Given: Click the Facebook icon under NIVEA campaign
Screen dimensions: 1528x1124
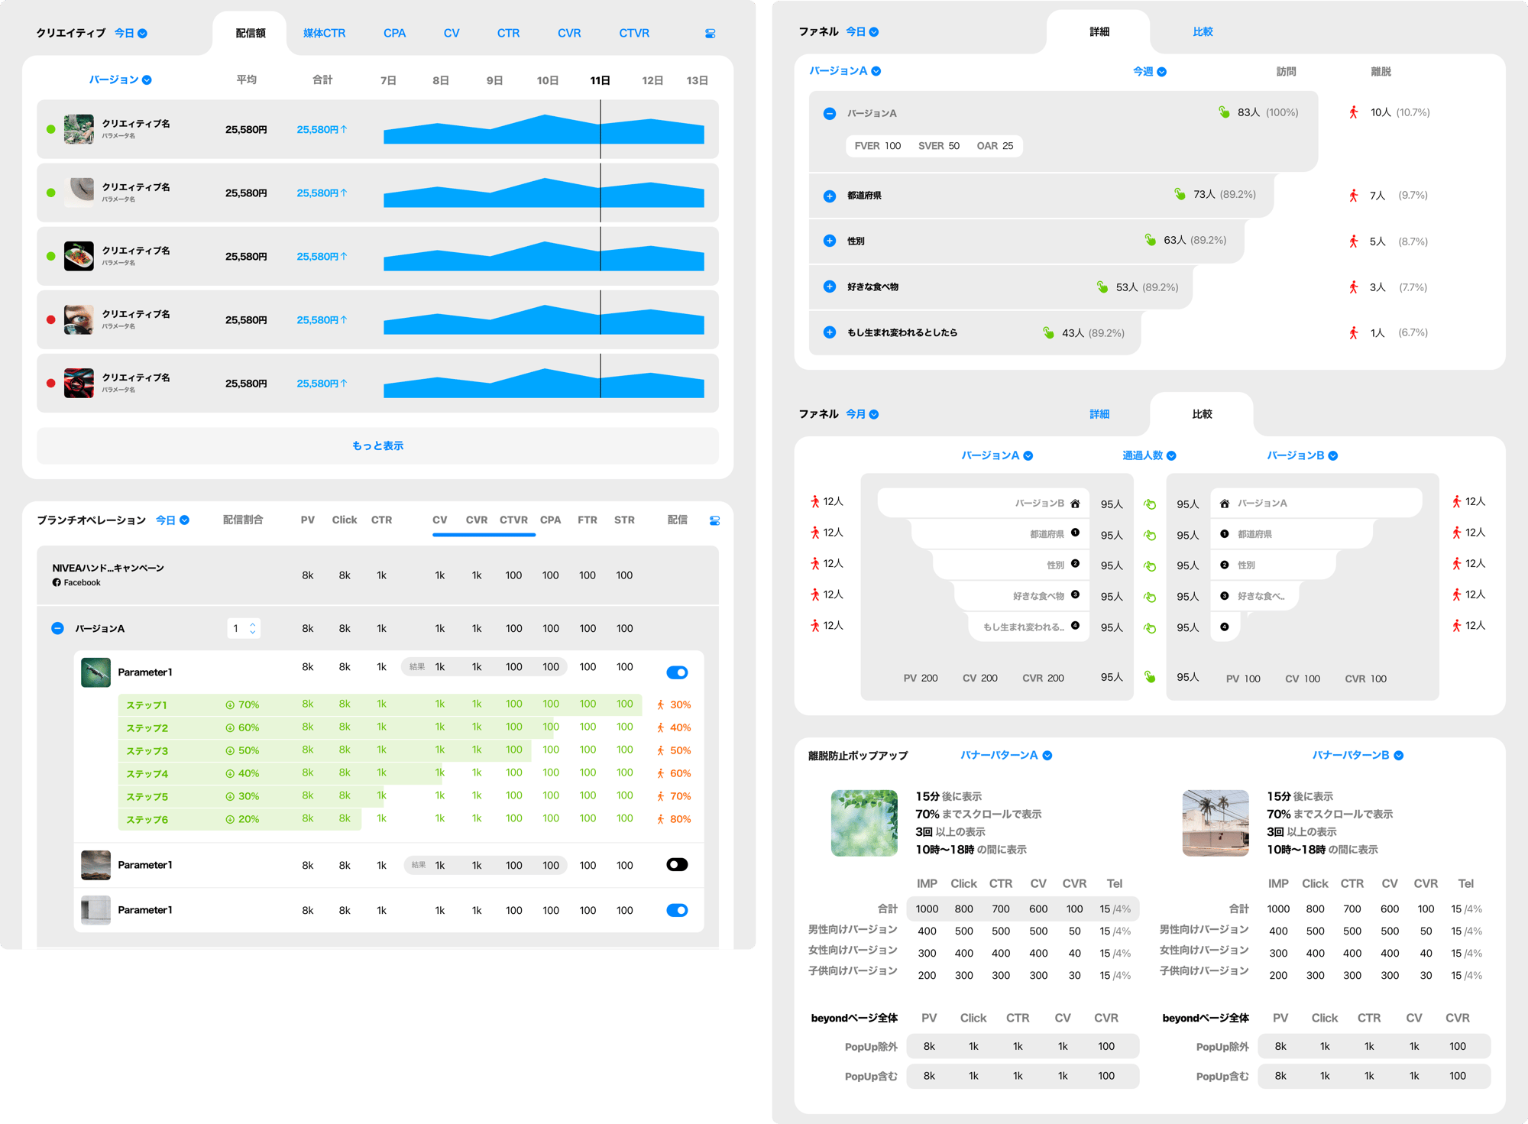Looking at the screenshot, I should [x=57, y=583].
